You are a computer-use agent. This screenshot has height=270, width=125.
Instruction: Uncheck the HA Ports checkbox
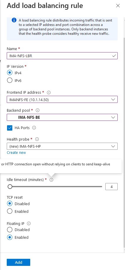(10, 128)
